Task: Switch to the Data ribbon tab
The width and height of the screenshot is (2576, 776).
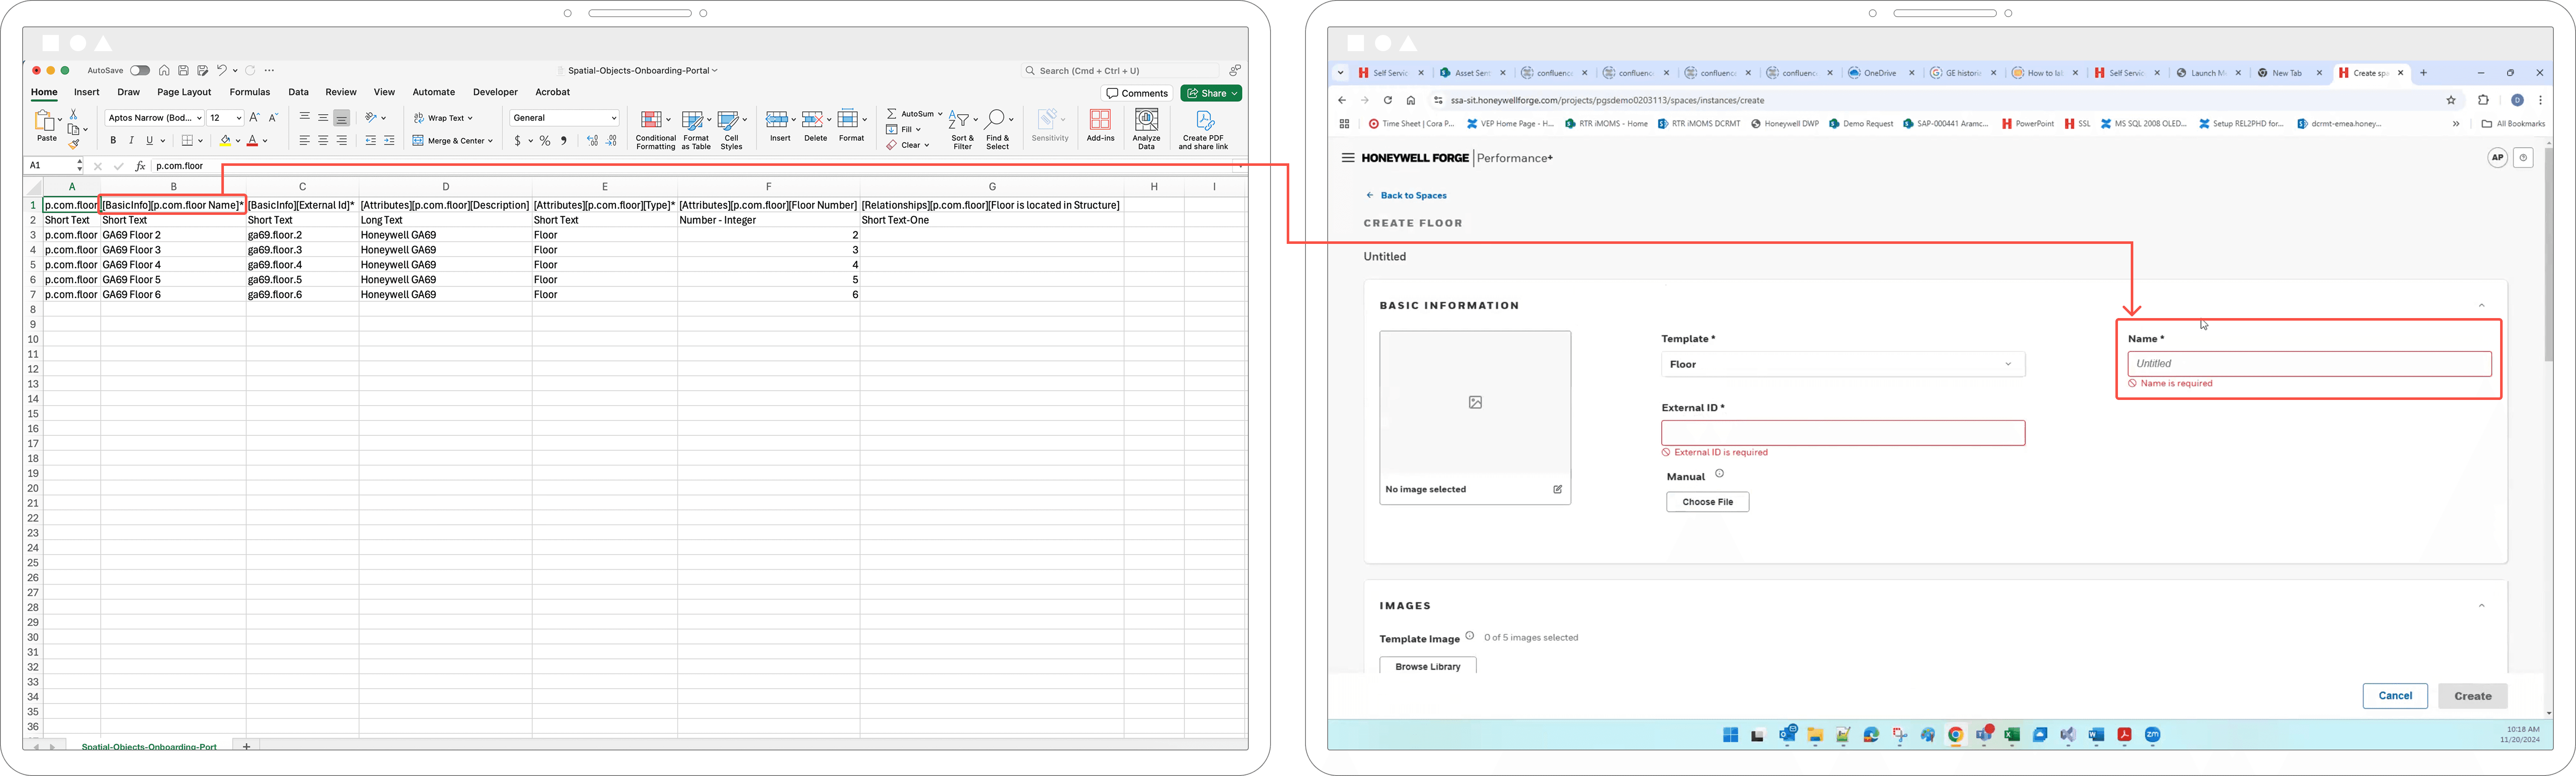Action: click(x=298, y=92)
